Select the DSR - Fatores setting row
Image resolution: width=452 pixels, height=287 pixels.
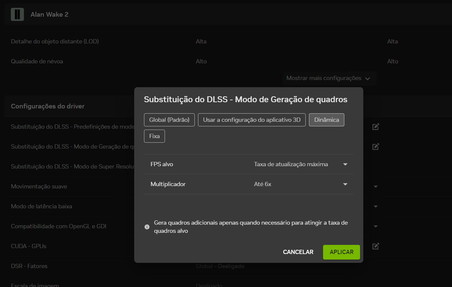[x=29, y=266]
